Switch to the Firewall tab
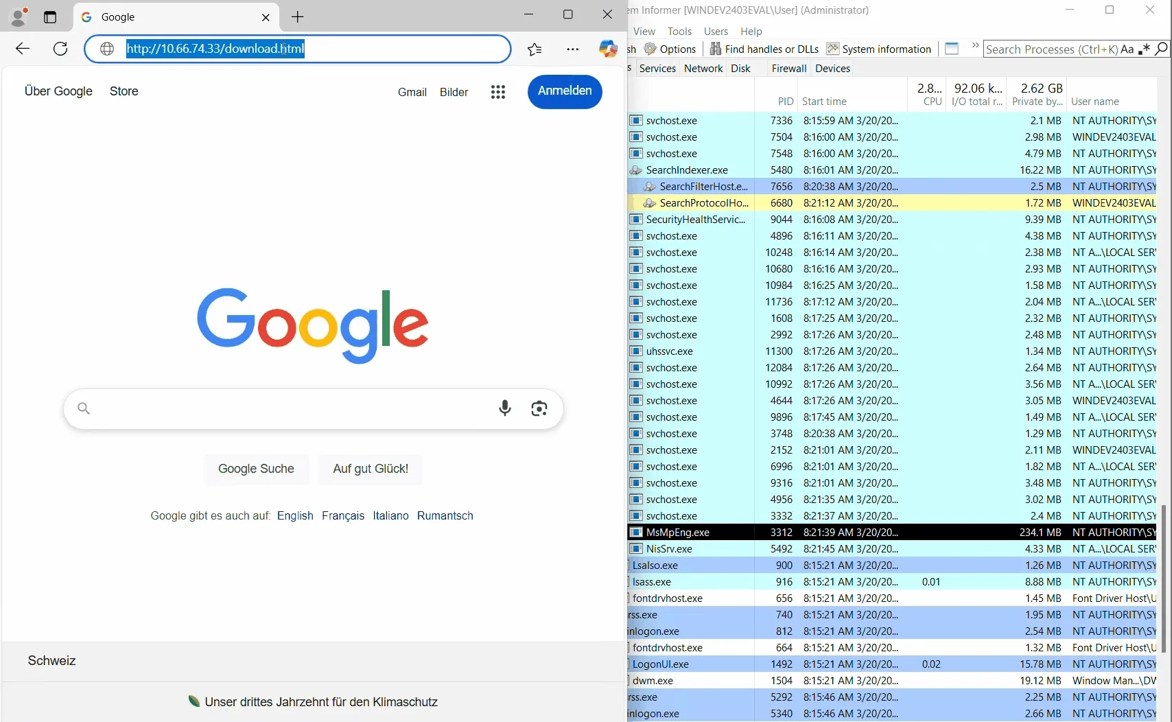 [788, 68]
